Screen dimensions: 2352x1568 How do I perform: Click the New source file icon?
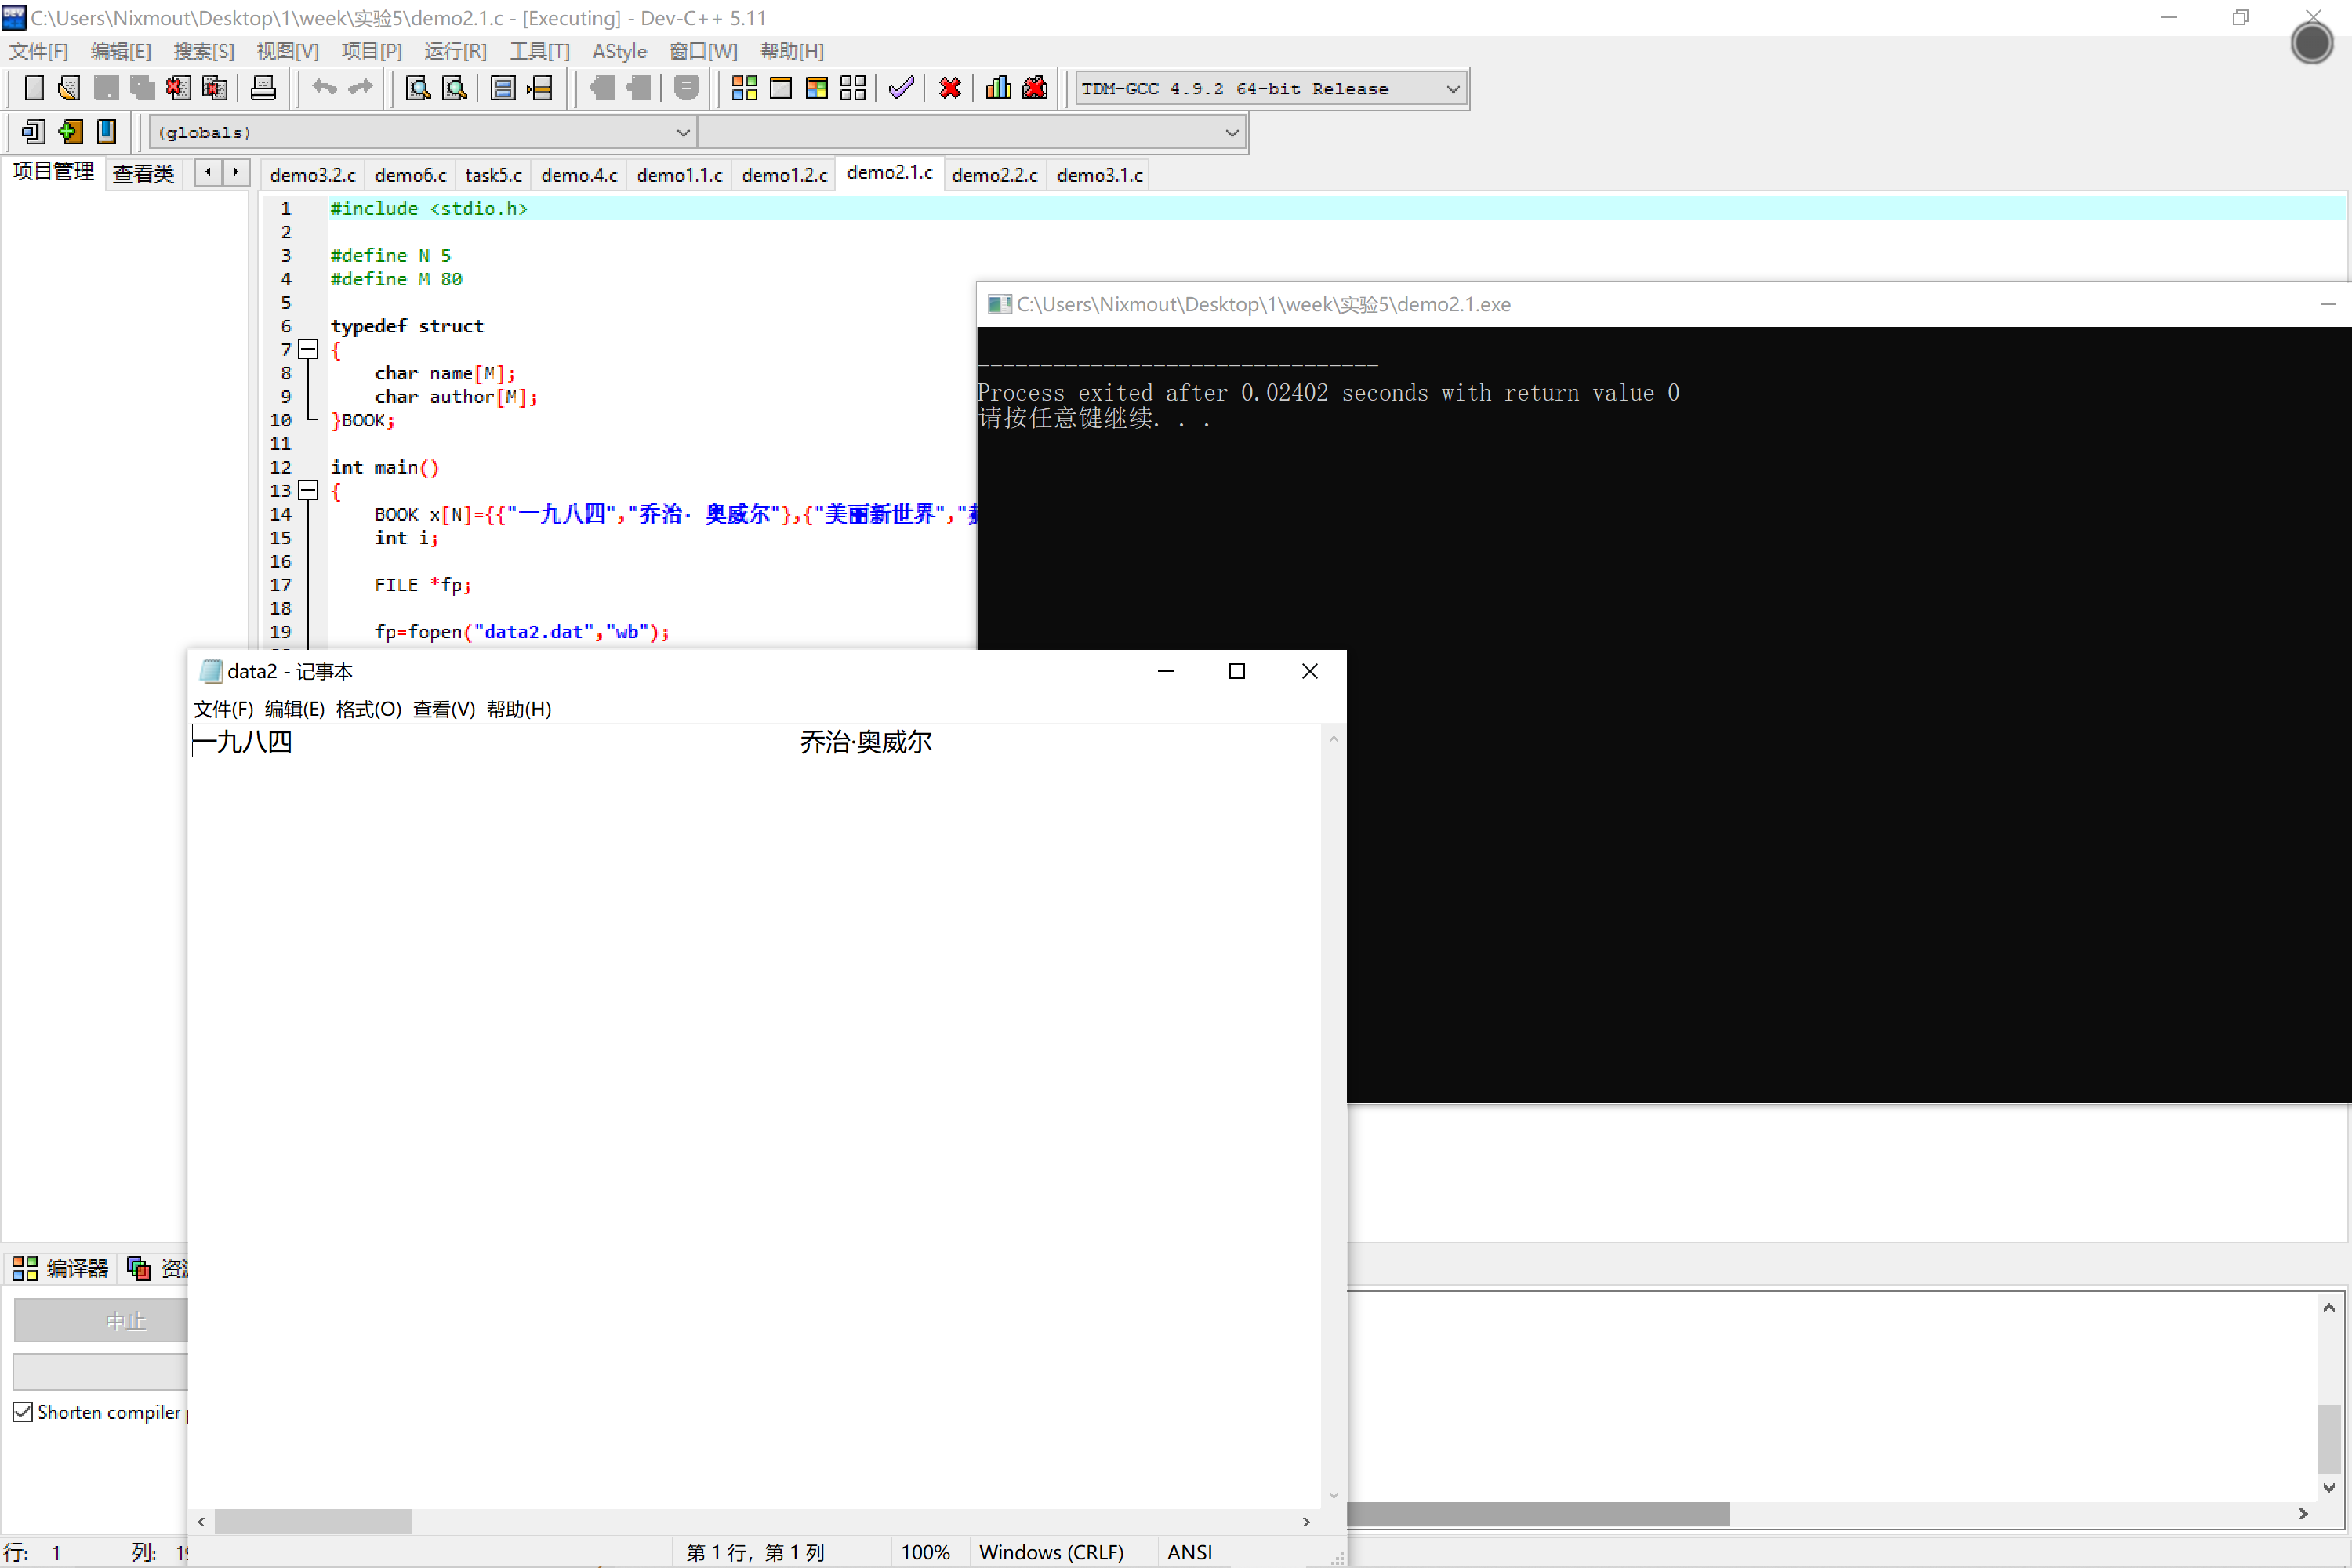[34, 88]
